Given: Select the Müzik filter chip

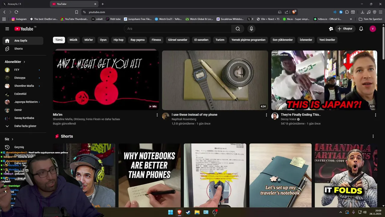Looking at the screenshot, I should 74,40.
